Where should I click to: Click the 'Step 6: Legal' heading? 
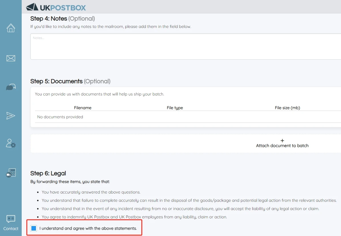(x=48, y=173)
